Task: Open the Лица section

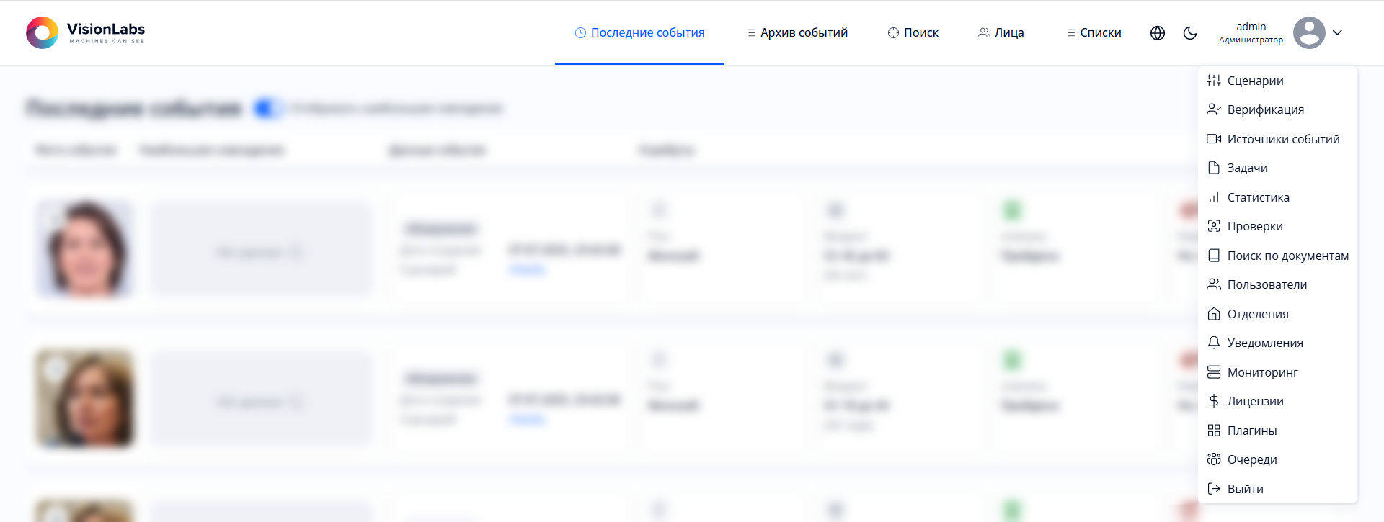Action: 1001,33
